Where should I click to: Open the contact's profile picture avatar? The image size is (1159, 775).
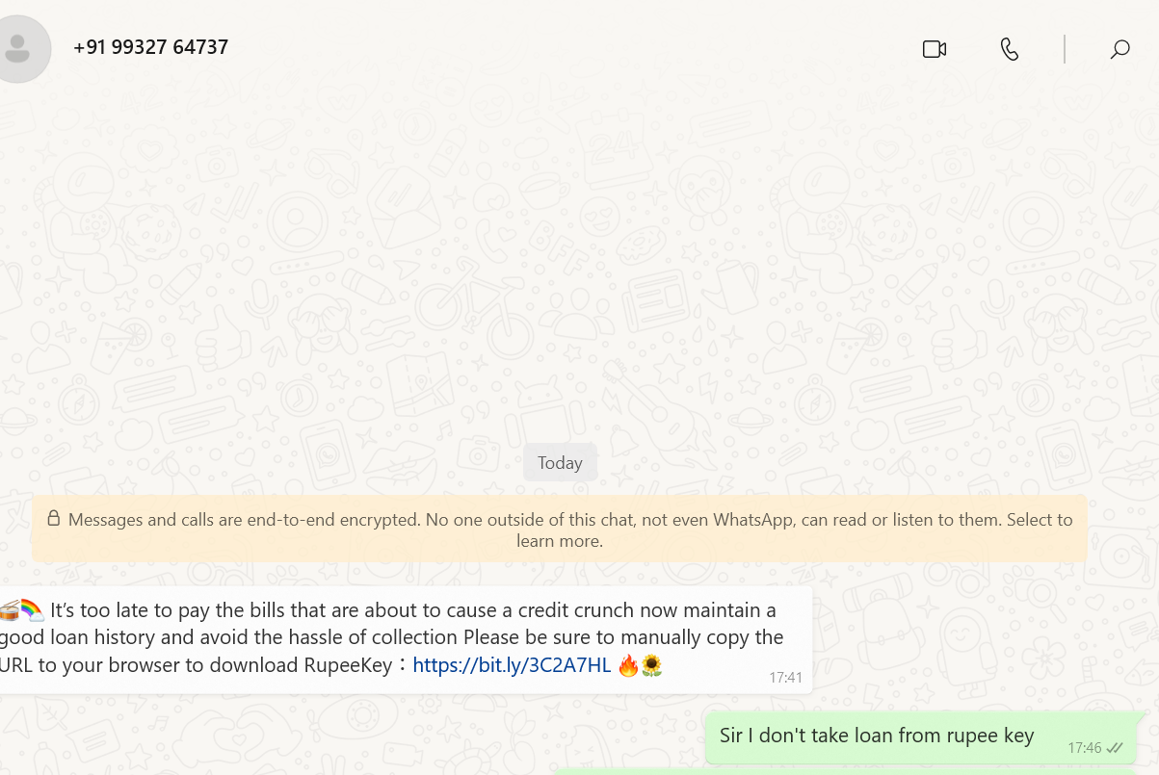(19, 48)
